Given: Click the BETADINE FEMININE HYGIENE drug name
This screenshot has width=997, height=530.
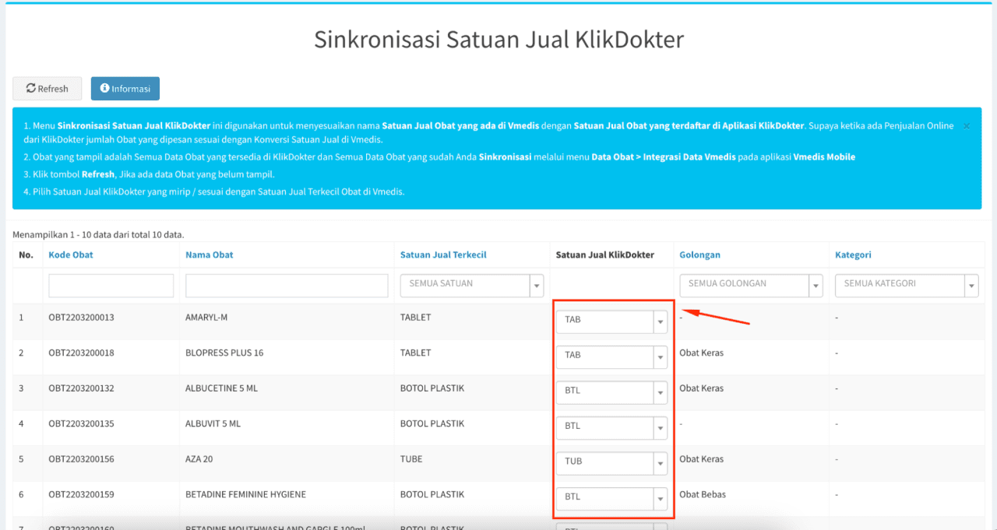Looking at the screenshot, I should (245, 494).
